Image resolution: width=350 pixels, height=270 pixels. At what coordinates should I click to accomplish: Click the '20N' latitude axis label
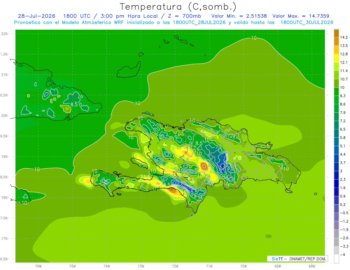[x=4, y=116]
